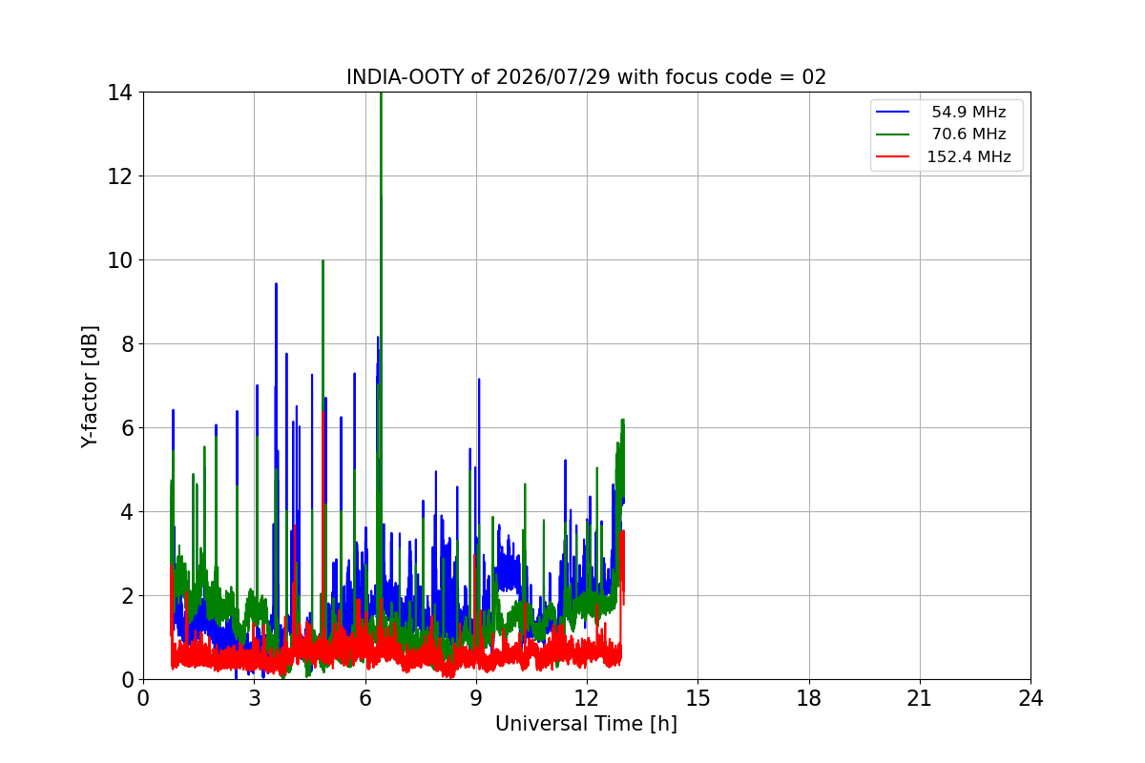Select the 152.4 MHz legend label
This screenshot has width=1145, height=763.
tap(968, 157)
